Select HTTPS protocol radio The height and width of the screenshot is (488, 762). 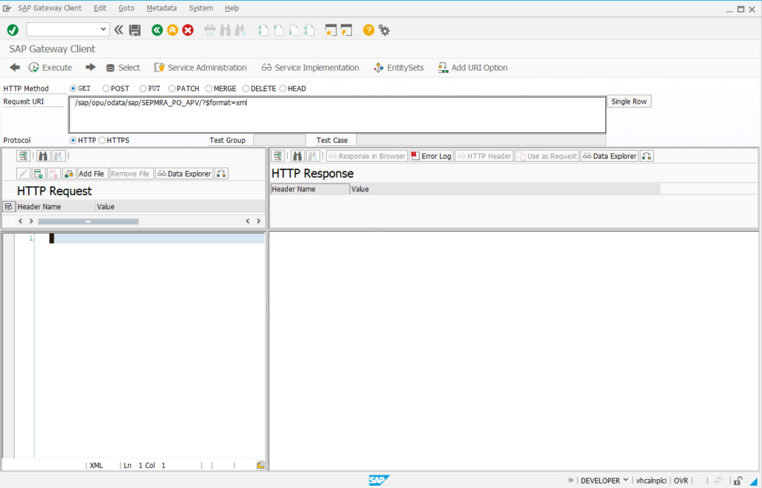pyautogui.click(x=101, y=140)
